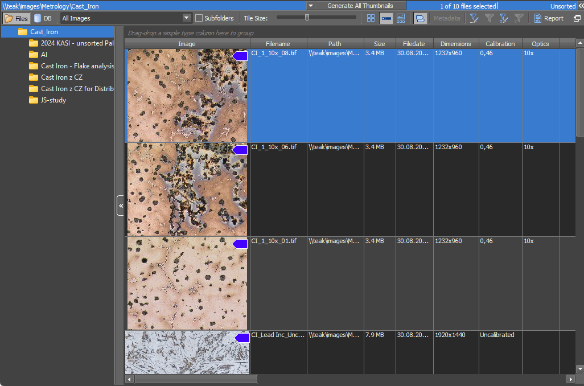Click filename CI_Lead Inc_Unc...
This screenshot has height=386, width=584.
click(x=278, y=335)
